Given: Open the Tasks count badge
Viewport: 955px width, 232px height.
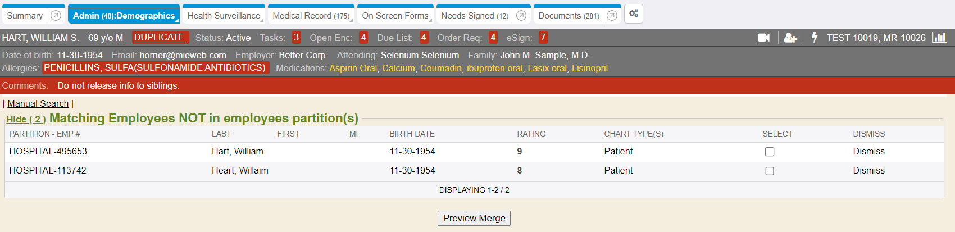Looking at the screenshot, I should point(296,38).
